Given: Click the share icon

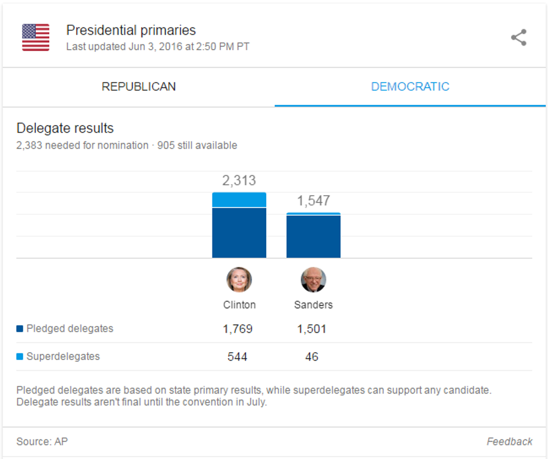Looking at the screenshot, I should pyautogui.click(x=518, y=38).
